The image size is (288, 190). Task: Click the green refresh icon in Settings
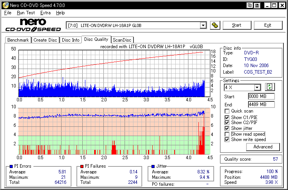tap(269, 87)
